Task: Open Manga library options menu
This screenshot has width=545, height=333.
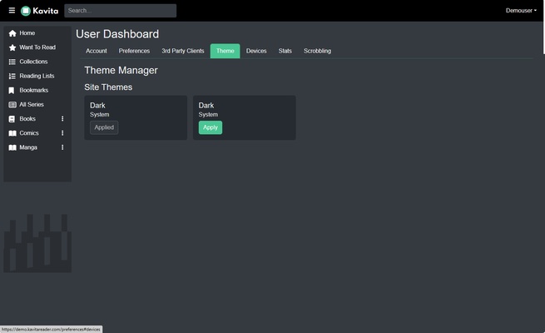Action: coord(62,147)
